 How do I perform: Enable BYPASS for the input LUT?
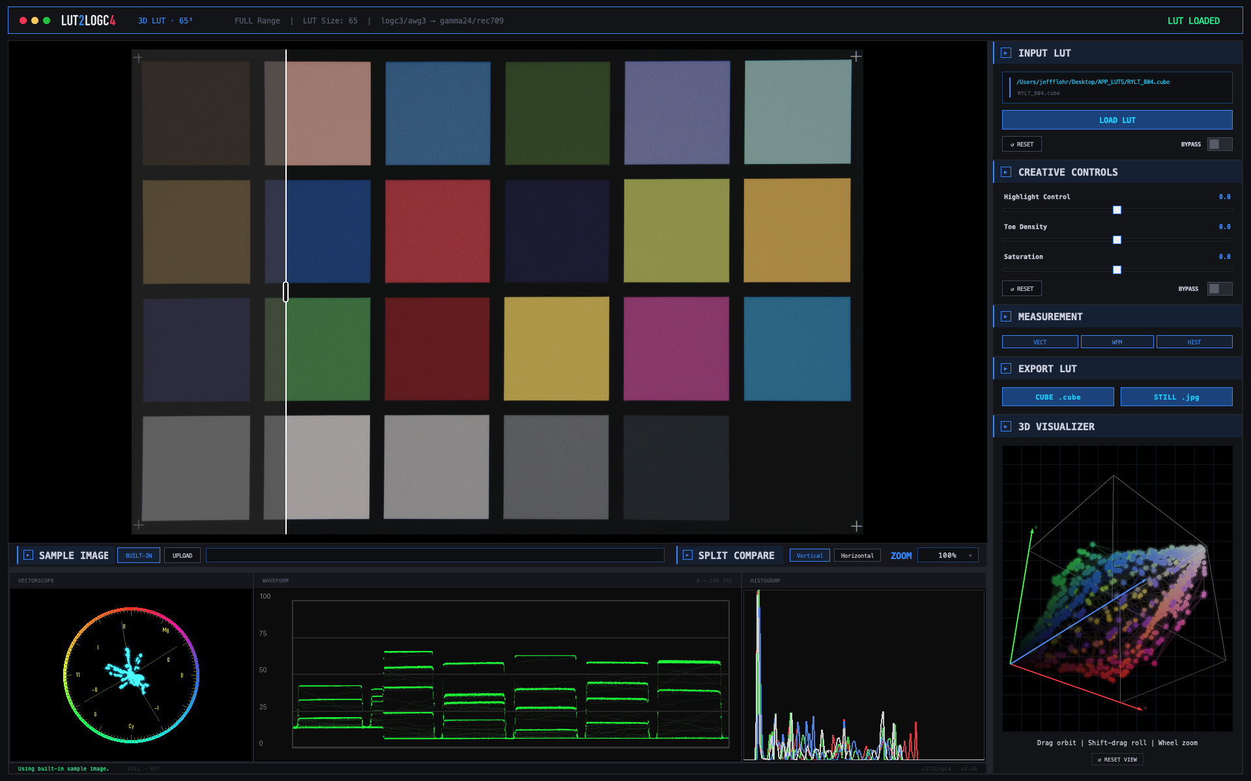[1219, 144]
